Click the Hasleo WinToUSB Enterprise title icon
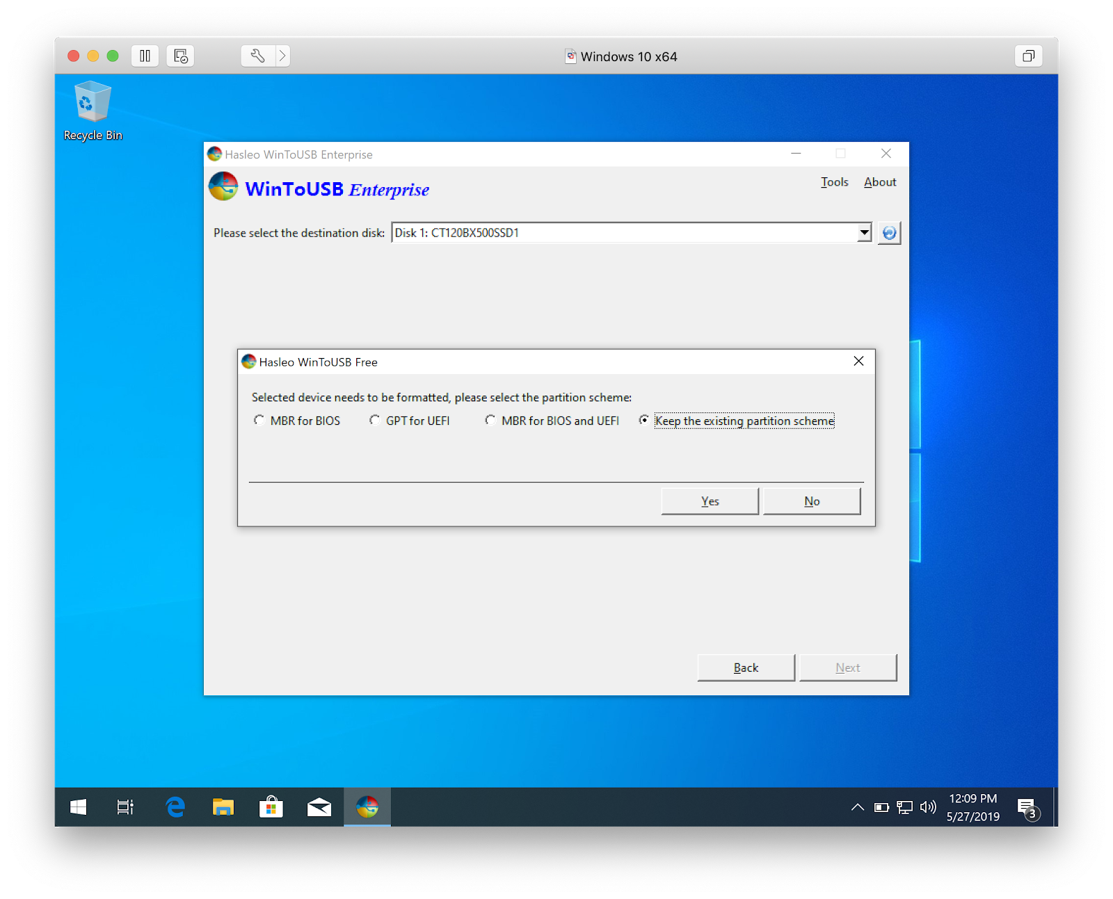1113x899 pixels. 214,154
